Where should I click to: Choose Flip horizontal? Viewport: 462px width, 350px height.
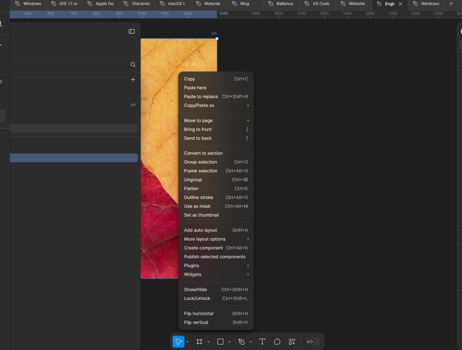216,313
